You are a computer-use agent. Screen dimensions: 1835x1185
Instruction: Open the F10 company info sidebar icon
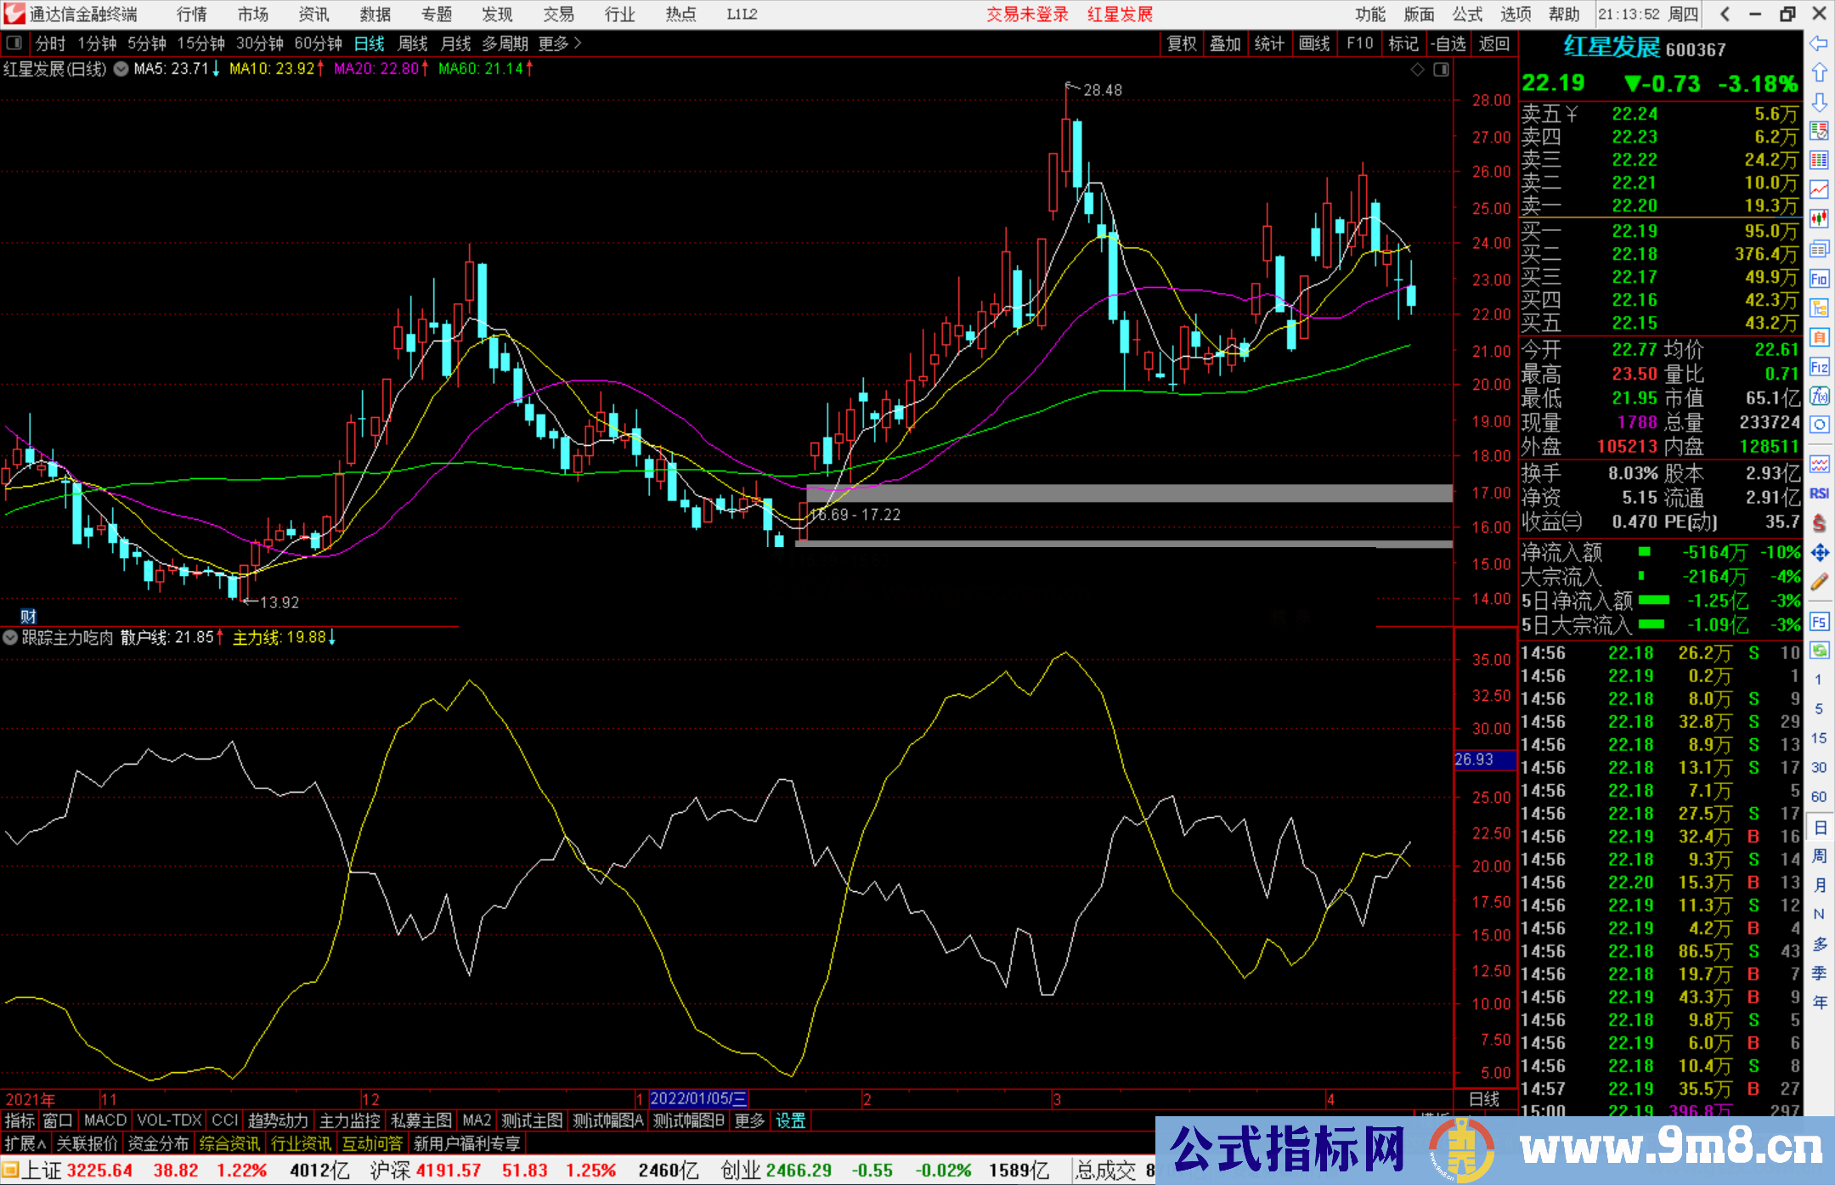(x=1819, y=279)
